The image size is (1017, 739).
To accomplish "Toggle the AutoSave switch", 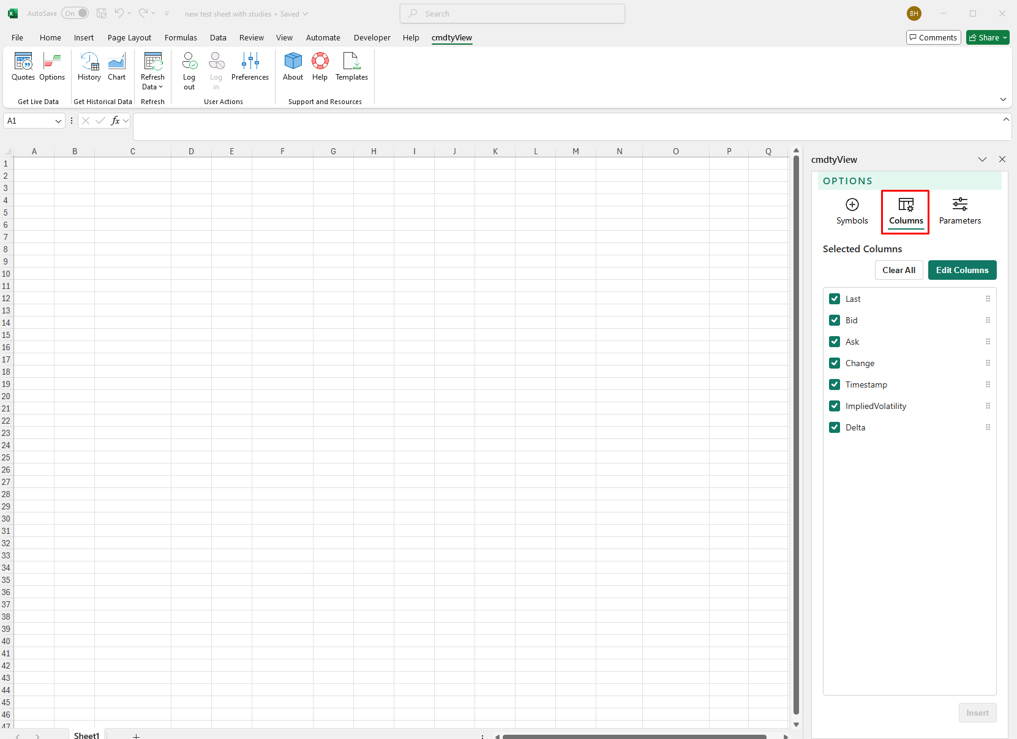I will coord(75,13).
